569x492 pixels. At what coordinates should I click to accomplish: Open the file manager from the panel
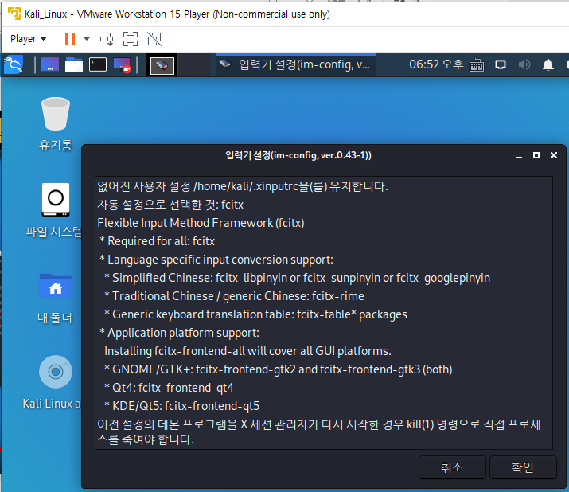click(74, 64)
